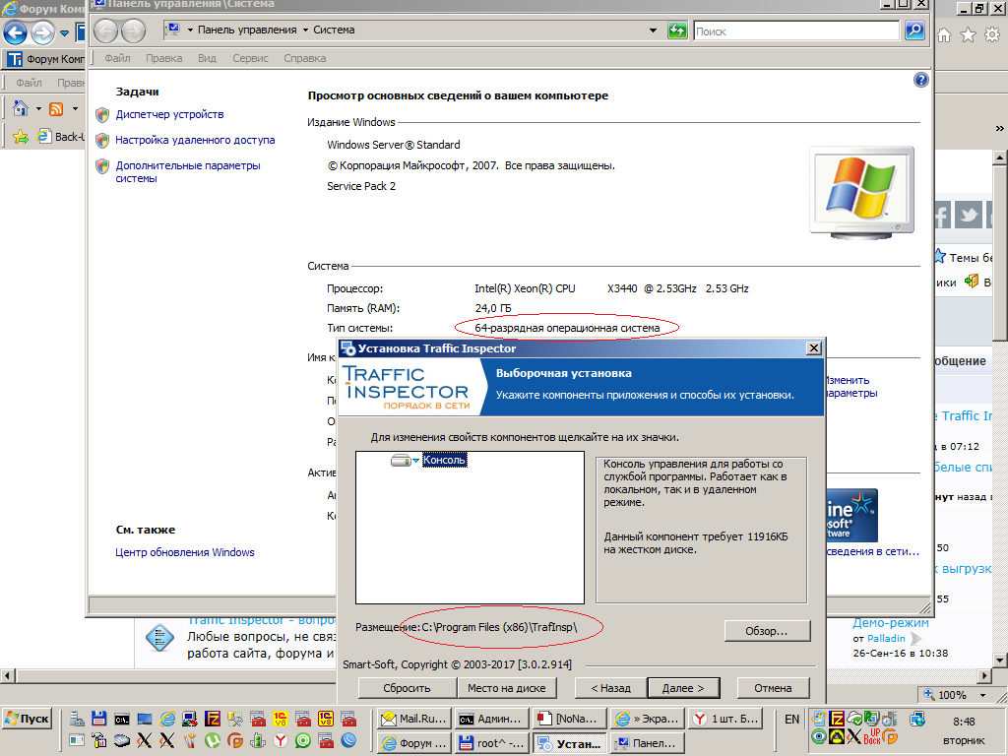Open the IE favorites star at top right

point(968,35)
